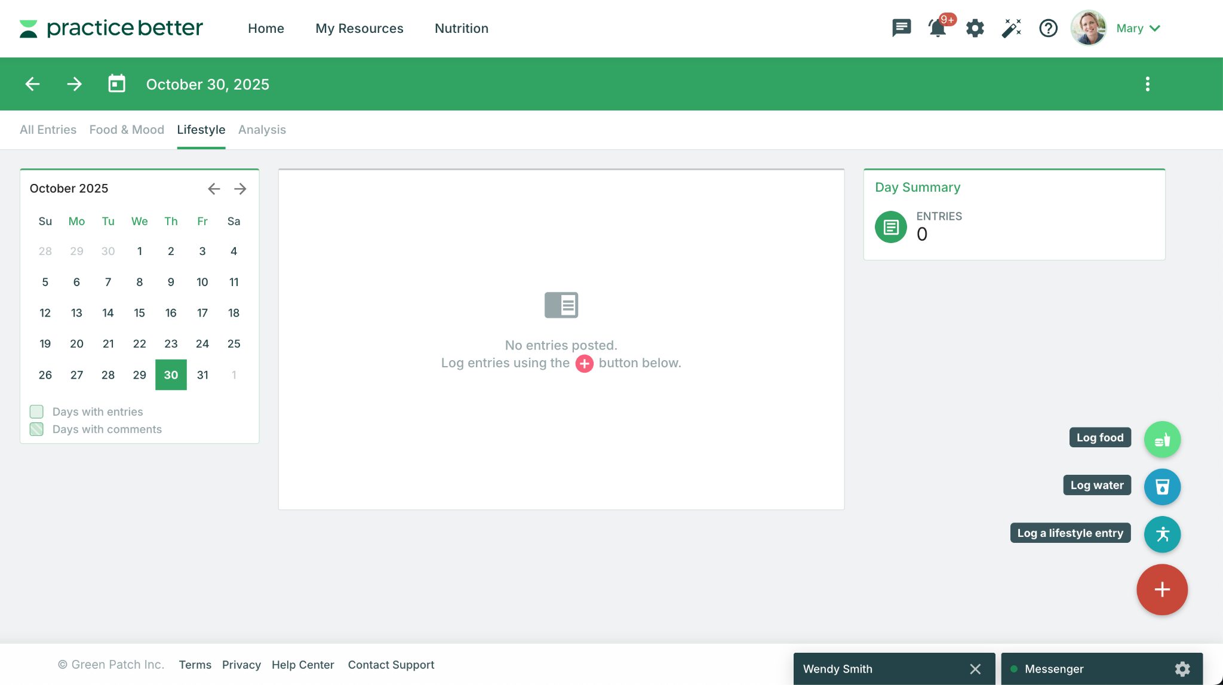Select October 15 in the calendar
The width and height of the screenshot is (1223, 685).
point(139,313)
